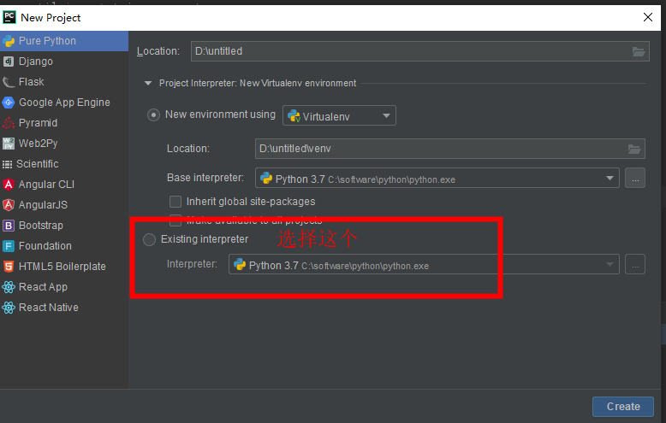Click the Create button
666x423 pixels.
click(x=623, y=407)
